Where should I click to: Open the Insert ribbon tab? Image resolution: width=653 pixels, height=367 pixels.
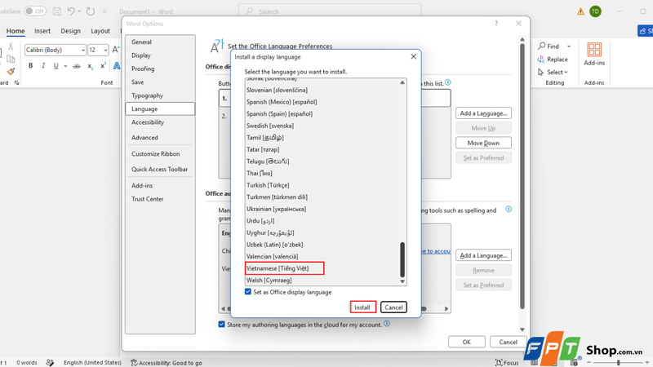tap(42, 31)
